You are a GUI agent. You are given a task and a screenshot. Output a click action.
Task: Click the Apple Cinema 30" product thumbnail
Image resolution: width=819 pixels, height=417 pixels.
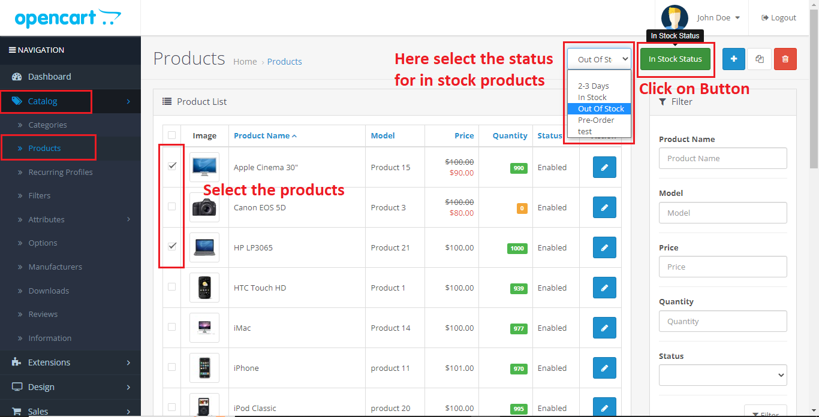(x=204, y=168)
